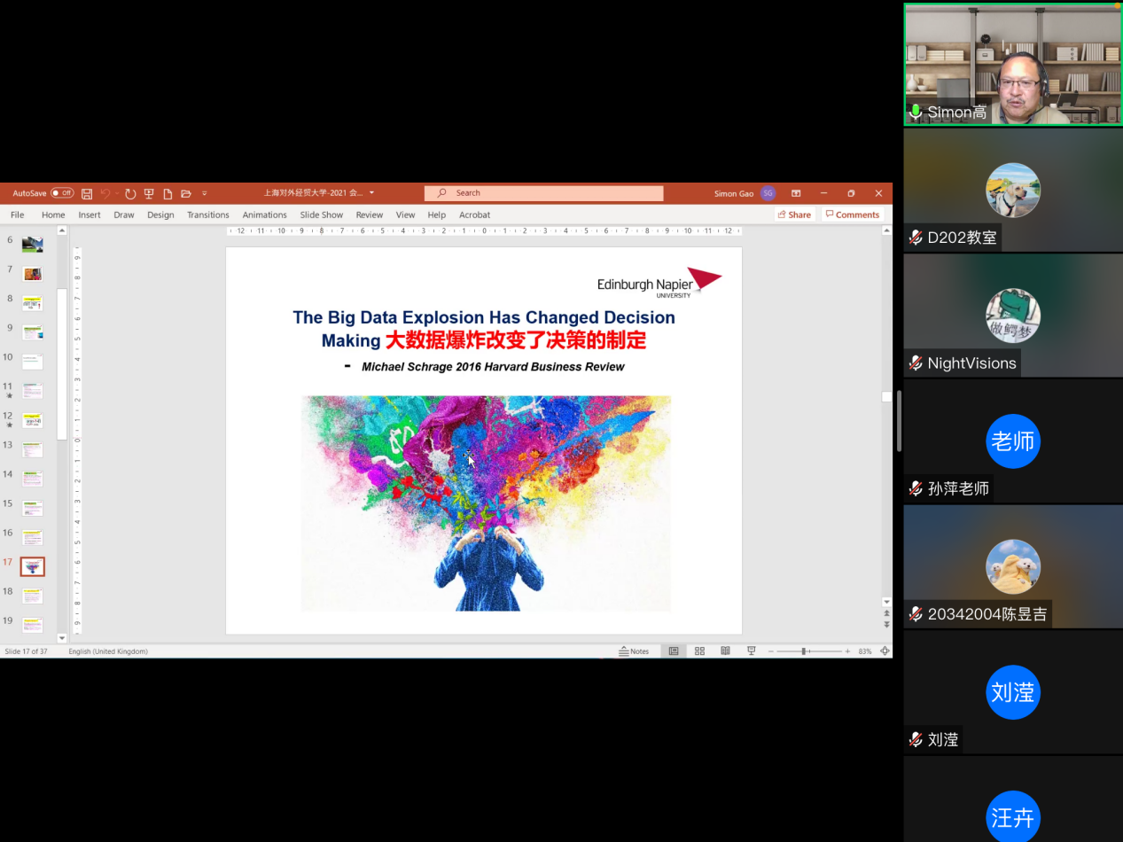This screenshot has height=842, width=1123.
Task: Open the Transitions tab
Action: [x=207, y=214]
